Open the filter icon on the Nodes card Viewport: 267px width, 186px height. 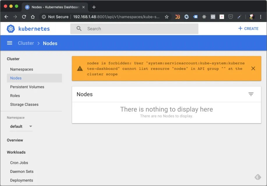(251, 94)
